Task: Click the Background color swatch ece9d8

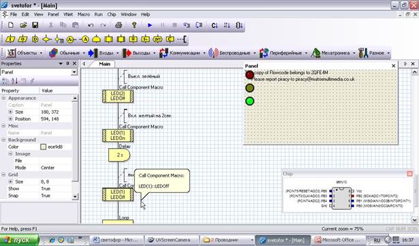Action: (x=44, y=147)
